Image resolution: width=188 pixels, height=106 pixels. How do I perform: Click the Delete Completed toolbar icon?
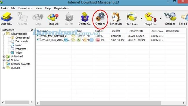coord(85,17)
